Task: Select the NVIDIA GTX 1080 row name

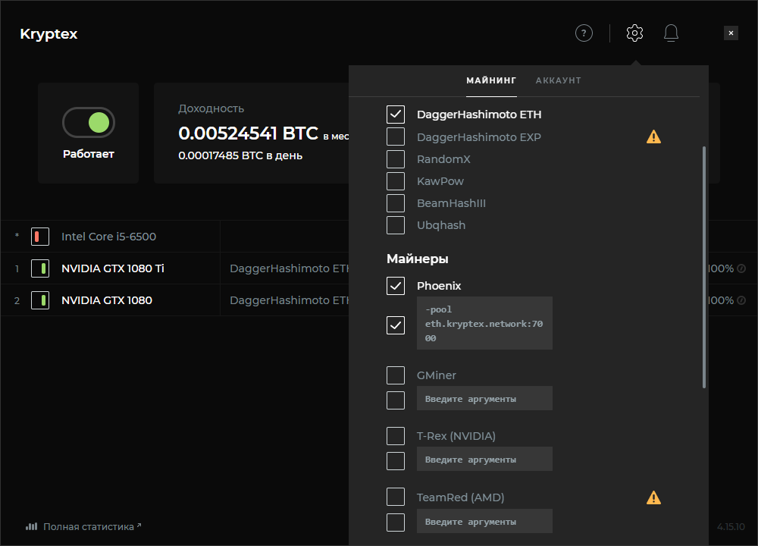Action: point(107,300)
